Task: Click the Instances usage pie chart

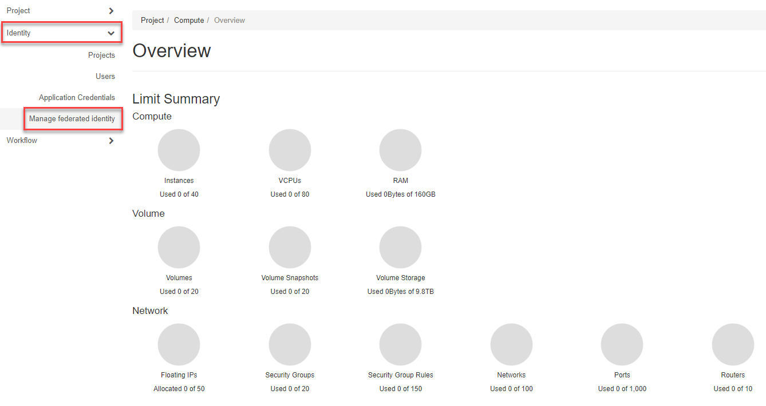Action: pyautogui.click(x=179, y=150)
